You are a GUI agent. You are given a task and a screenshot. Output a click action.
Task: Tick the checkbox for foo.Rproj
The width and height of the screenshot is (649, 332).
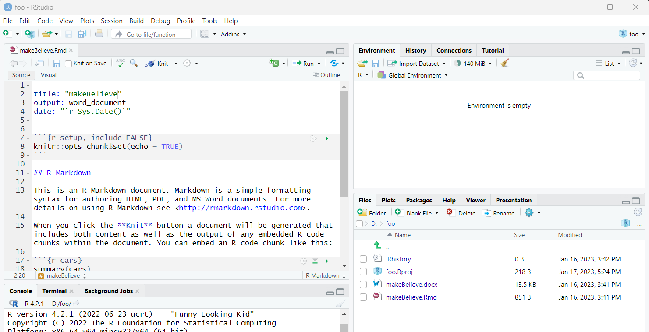point(363,272)
